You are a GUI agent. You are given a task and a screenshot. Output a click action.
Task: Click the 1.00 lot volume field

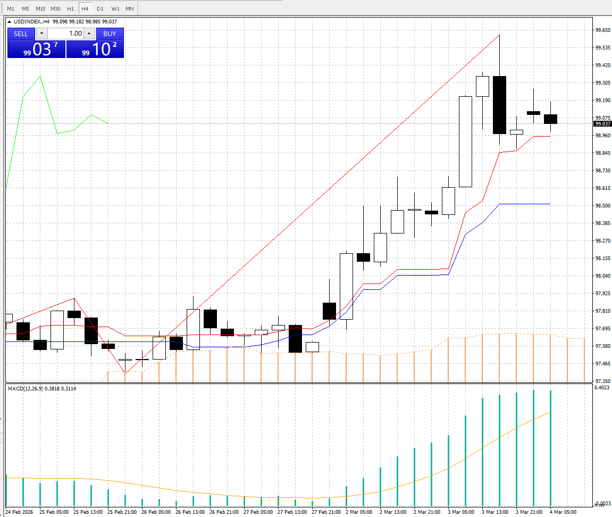tap(65, 34)
